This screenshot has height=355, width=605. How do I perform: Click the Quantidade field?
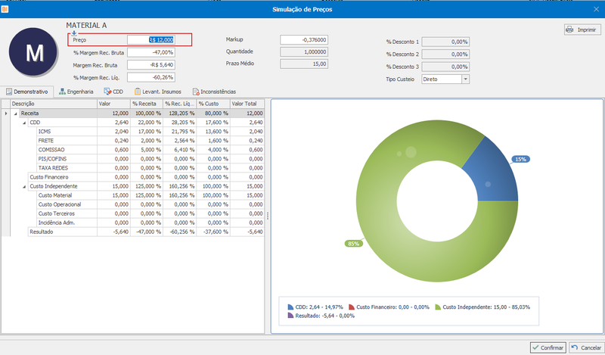click(304, 51)
